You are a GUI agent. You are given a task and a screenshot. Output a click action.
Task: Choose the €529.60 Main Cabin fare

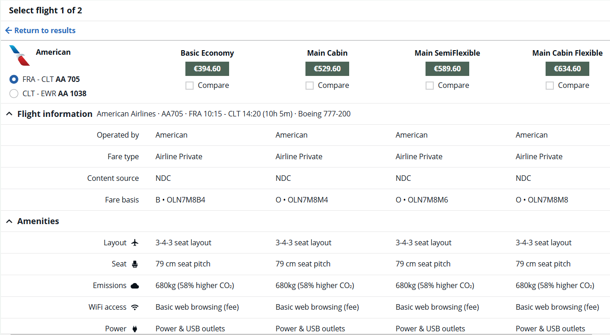[327, 69]
